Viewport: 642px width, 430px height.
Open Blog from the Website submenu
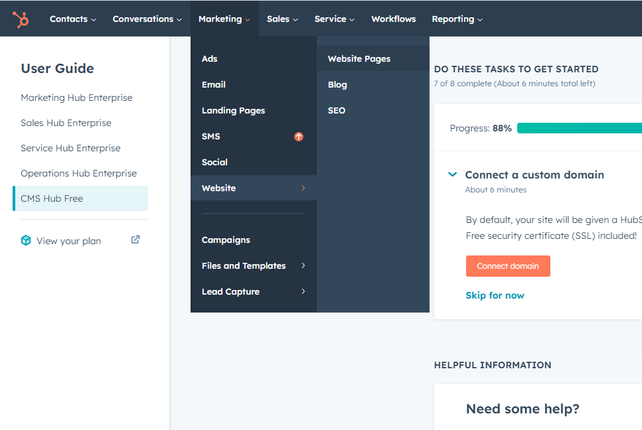tap(373, 85)
